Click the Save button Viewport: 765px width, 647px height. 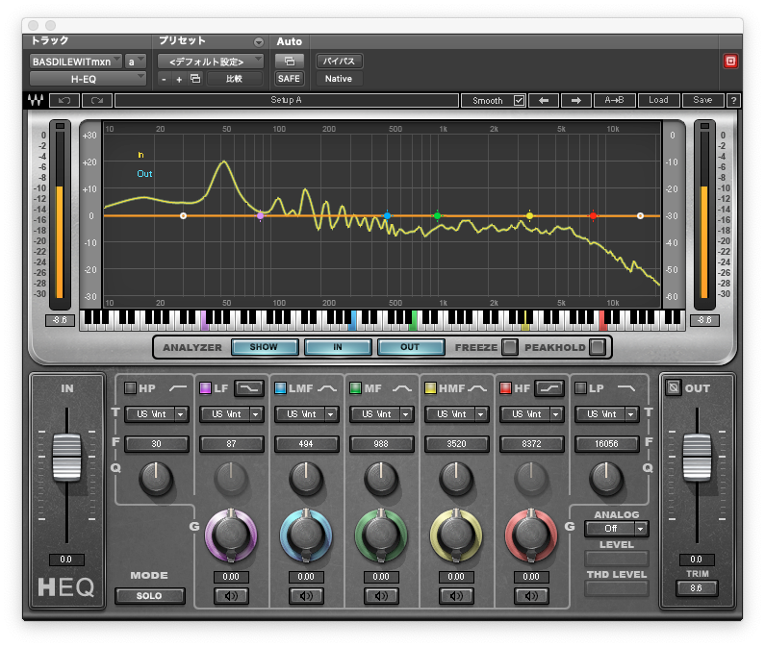[x=702, y=100]
